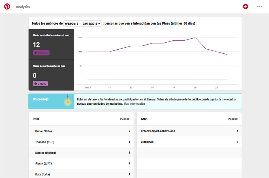Click the Público header in Área table
Image resolution: width=269 pixels, height=178 pixels.
(x=233, y=119)
